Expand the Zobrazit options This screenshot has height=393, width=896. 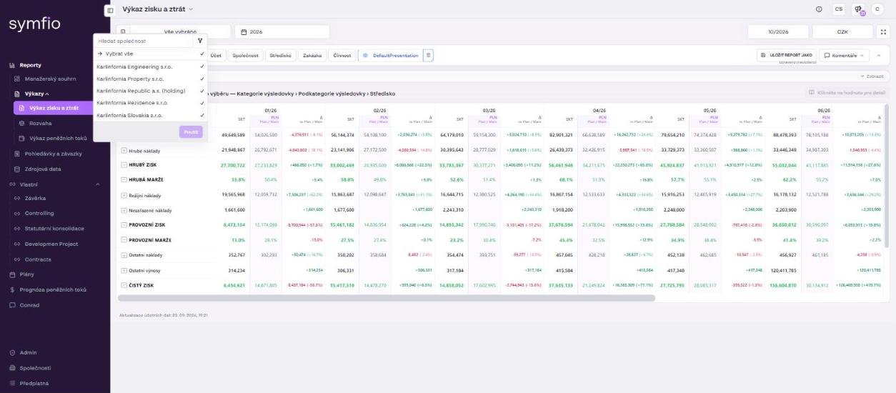click(872, 76)
